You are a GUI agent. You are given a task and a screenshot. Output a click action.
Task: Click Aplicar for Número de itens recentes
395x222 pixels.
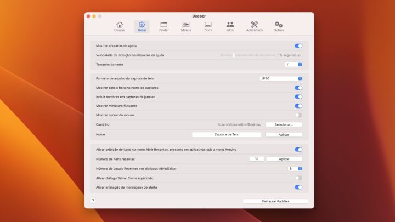coord(284,159)
